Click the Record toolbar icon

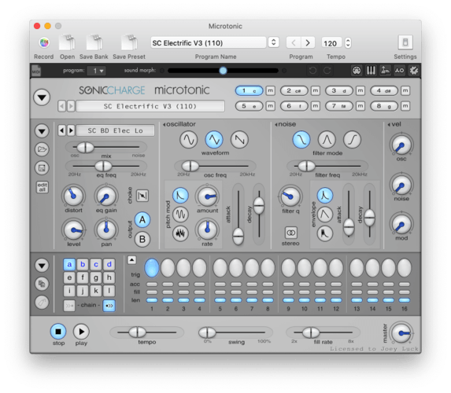44,42
